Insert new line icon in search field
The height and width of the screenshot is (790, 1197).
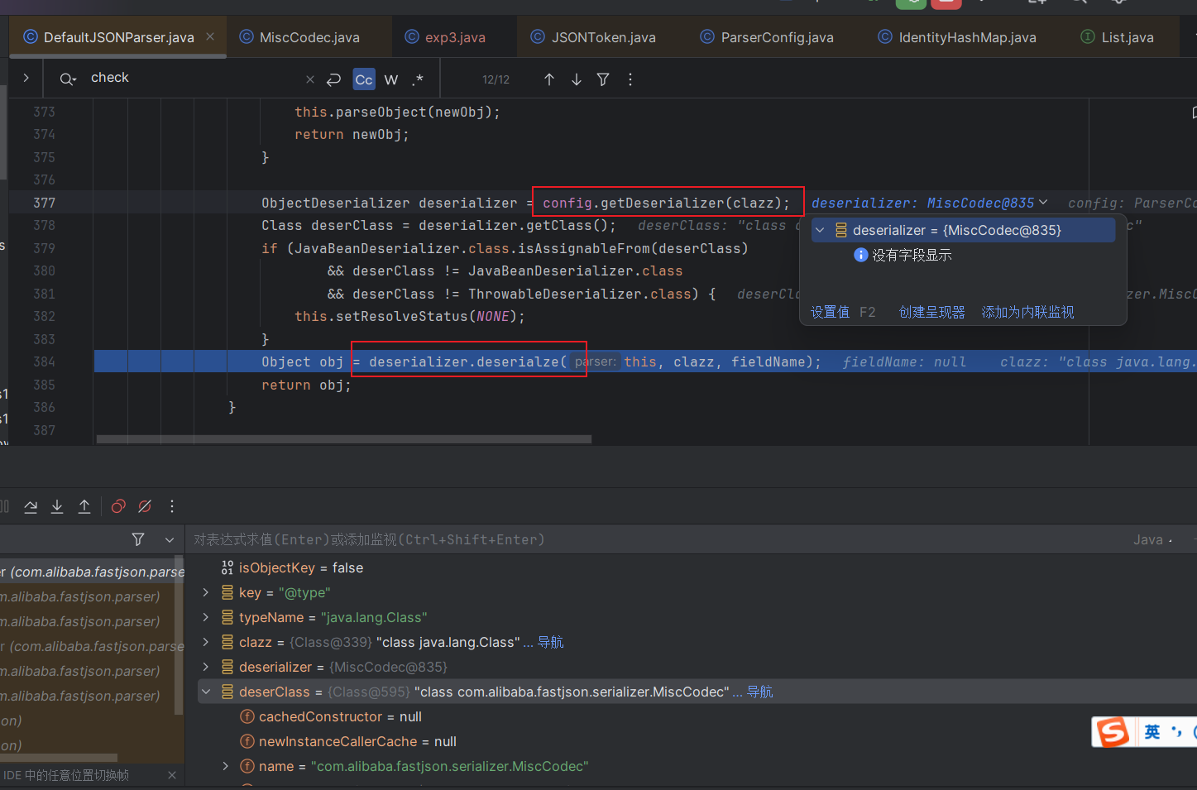(x=333, y=79)
